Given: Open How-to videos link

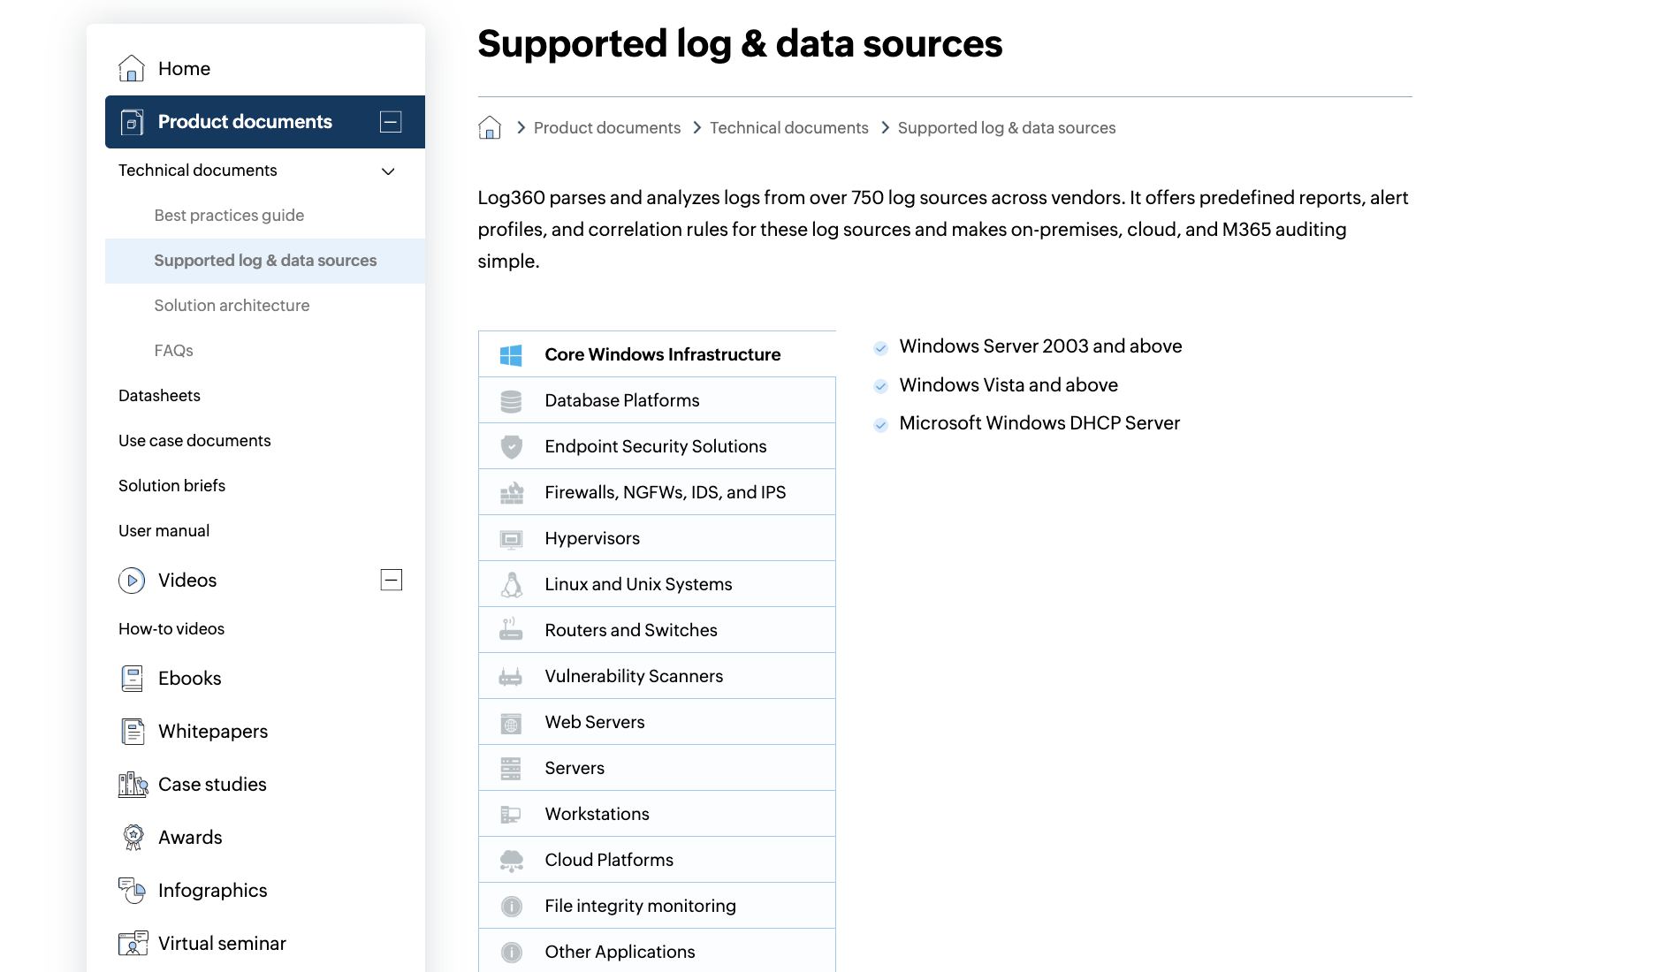Looking at the screenshot, I should click(171, 629).
